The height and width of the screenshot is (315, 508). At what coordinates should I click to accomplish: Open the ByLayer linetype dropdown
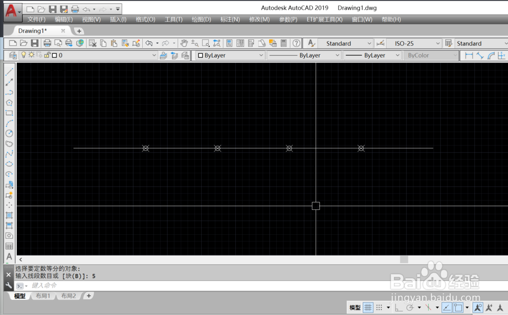click(337, 55)
